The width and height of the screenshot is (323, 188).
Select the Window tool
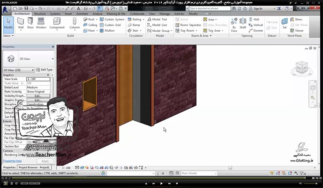tap(41, 23)
